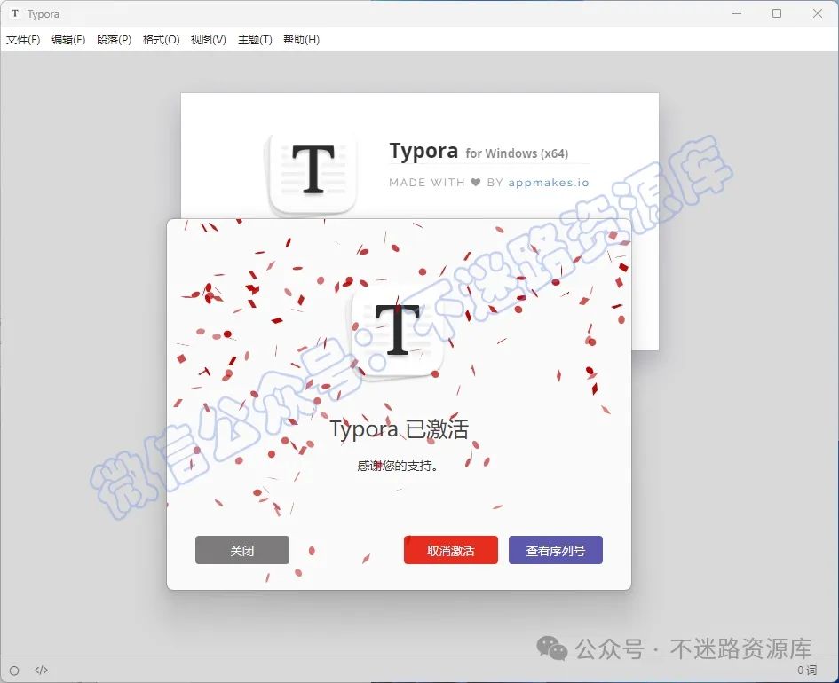
Task: Open the 编辑(E) menu
Action: coord(68,40)
